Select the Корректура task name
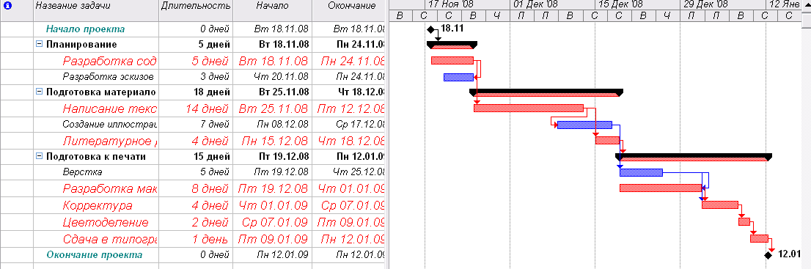Image resolution: width=811 pixels, height=269 pixels. pyautogui.click(x=98, y=205)
